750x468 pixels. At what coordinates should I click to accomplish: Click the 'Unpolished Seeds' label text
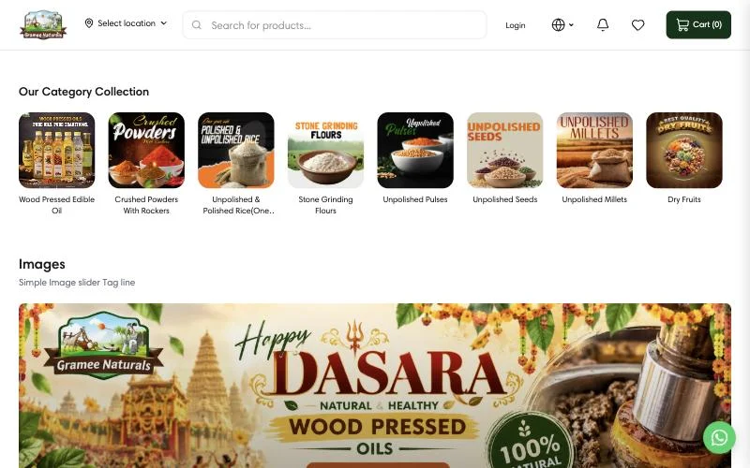[504, 199]
